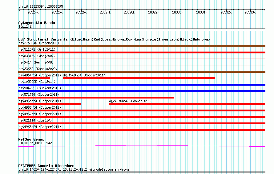Open variant label nsv571724 (Cooper2011)
This screenshot has height=174, width=274.
pyautogui.click(x=39, y=95)
